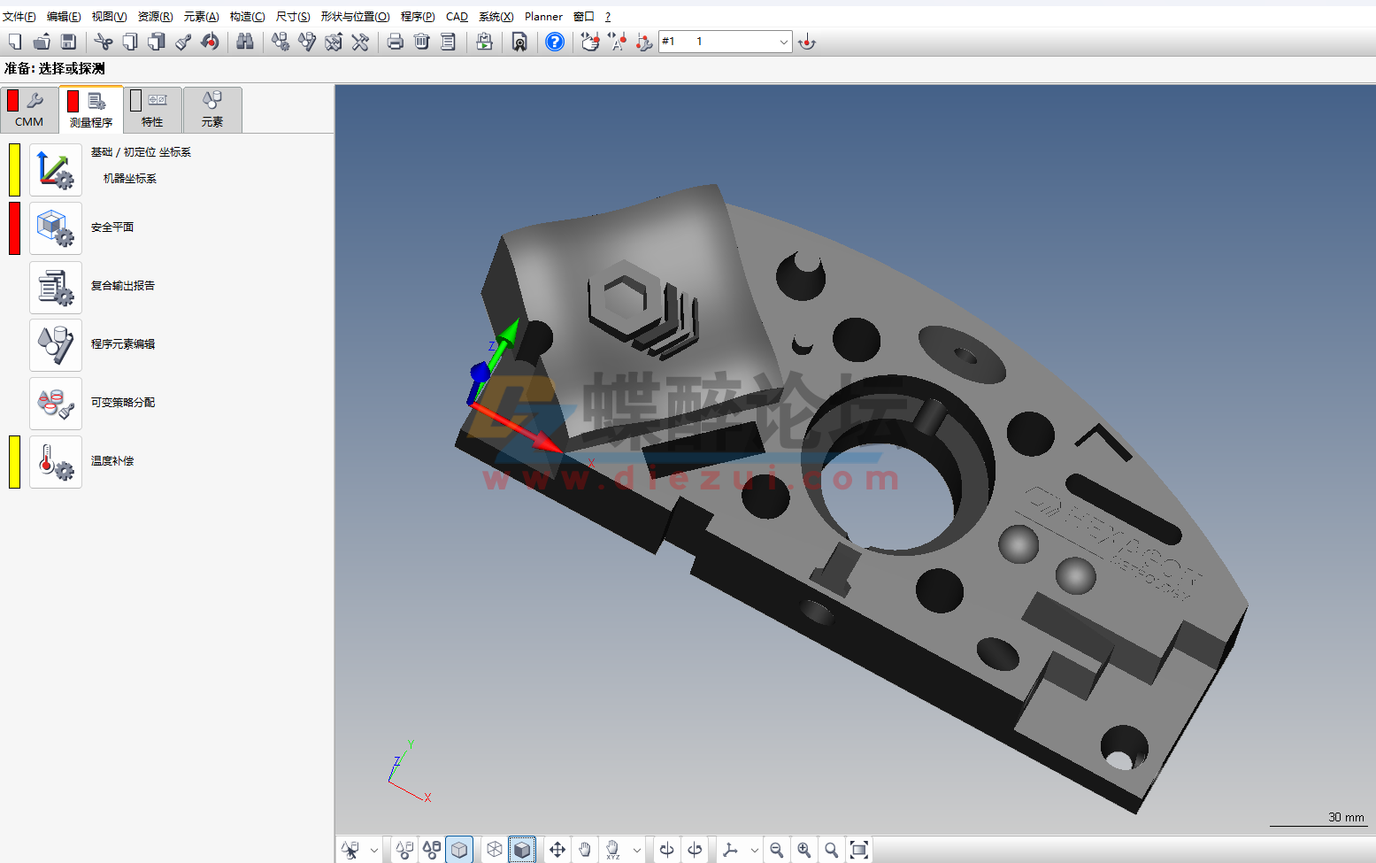Select the pan hand tool below the CAD view
Screen dimensions: 1376x863
point(585,850)
